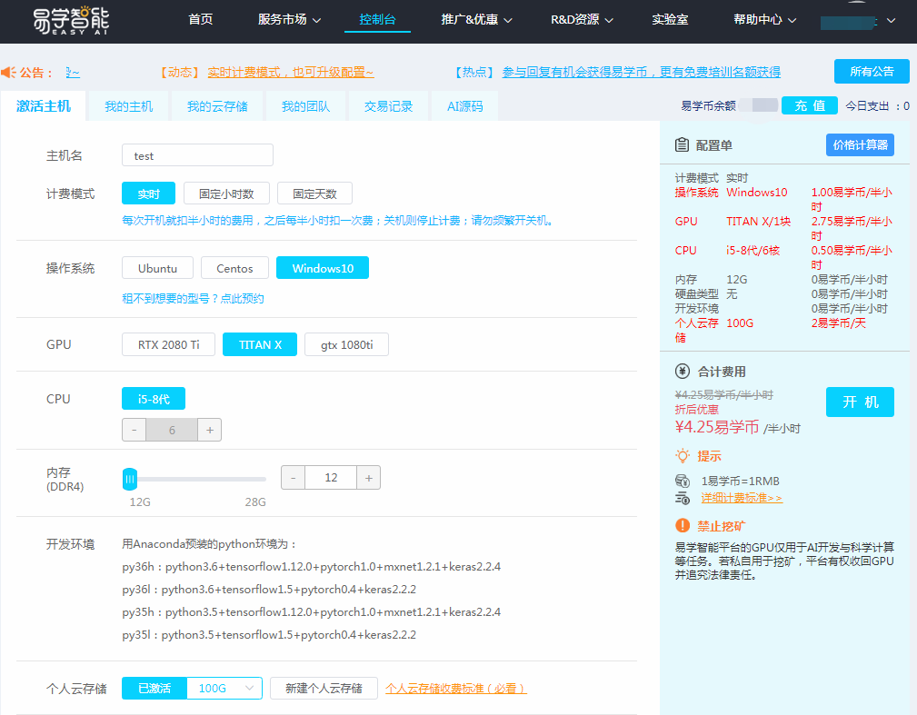Image resolution: width=917 pixels, height=715 pixels.
Task: Open the 100G cloud storage dropdown
Action: click(x=224, y=689)
